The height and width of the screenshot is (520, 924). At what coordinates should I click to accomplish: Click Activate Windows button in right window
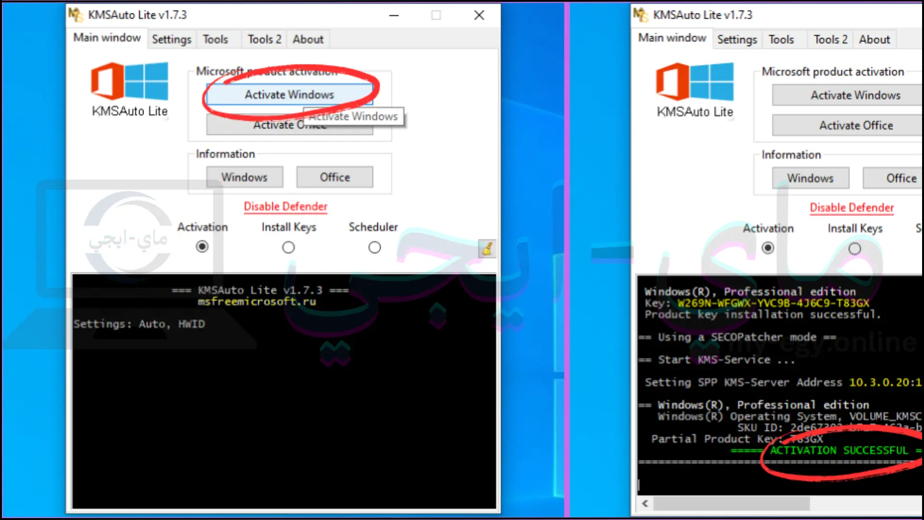pos(847,95)
